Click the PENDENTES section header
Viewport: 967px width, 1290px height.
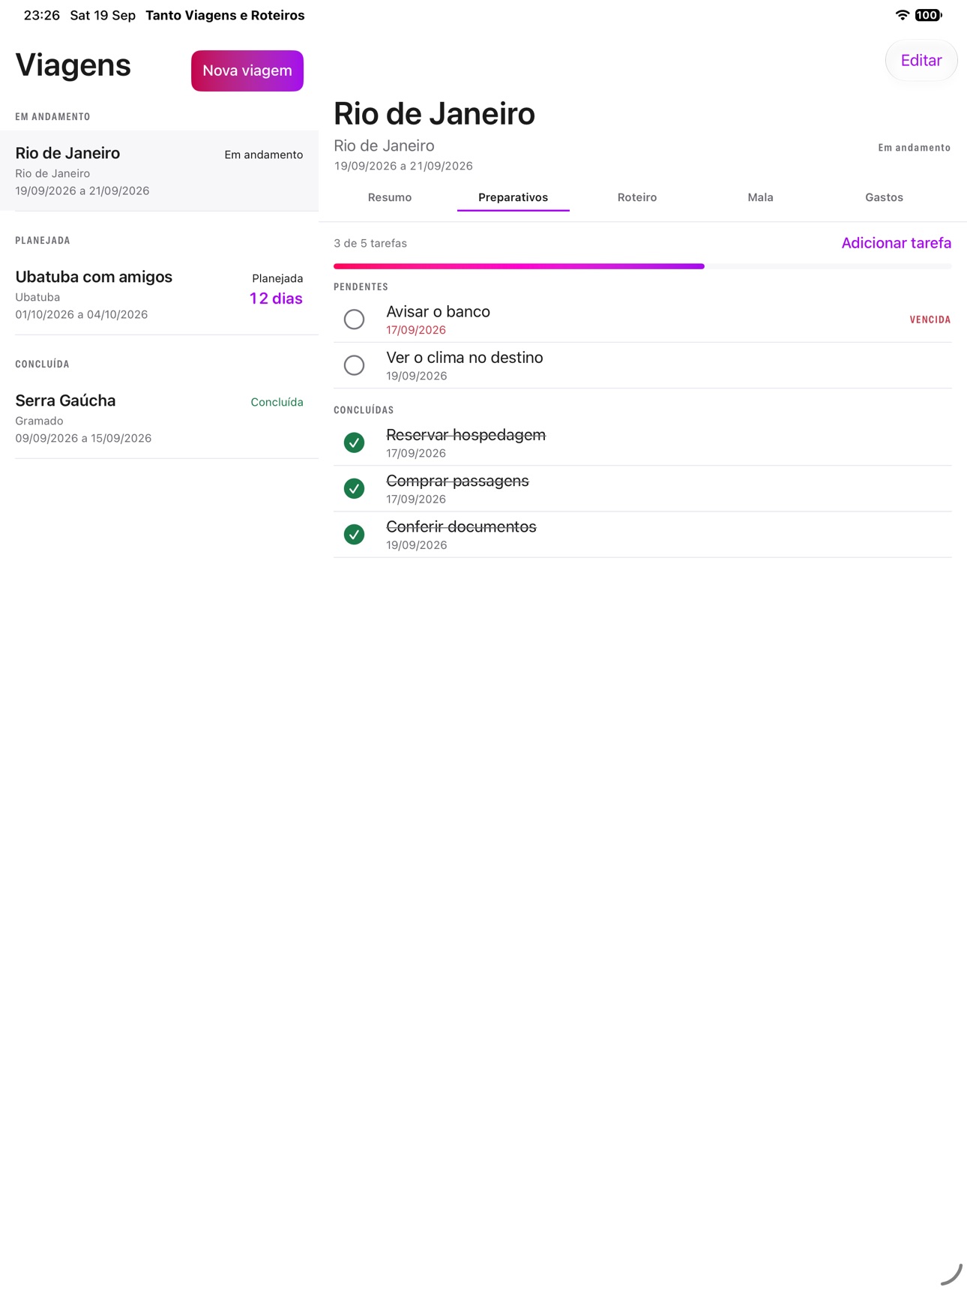(361, 287)
